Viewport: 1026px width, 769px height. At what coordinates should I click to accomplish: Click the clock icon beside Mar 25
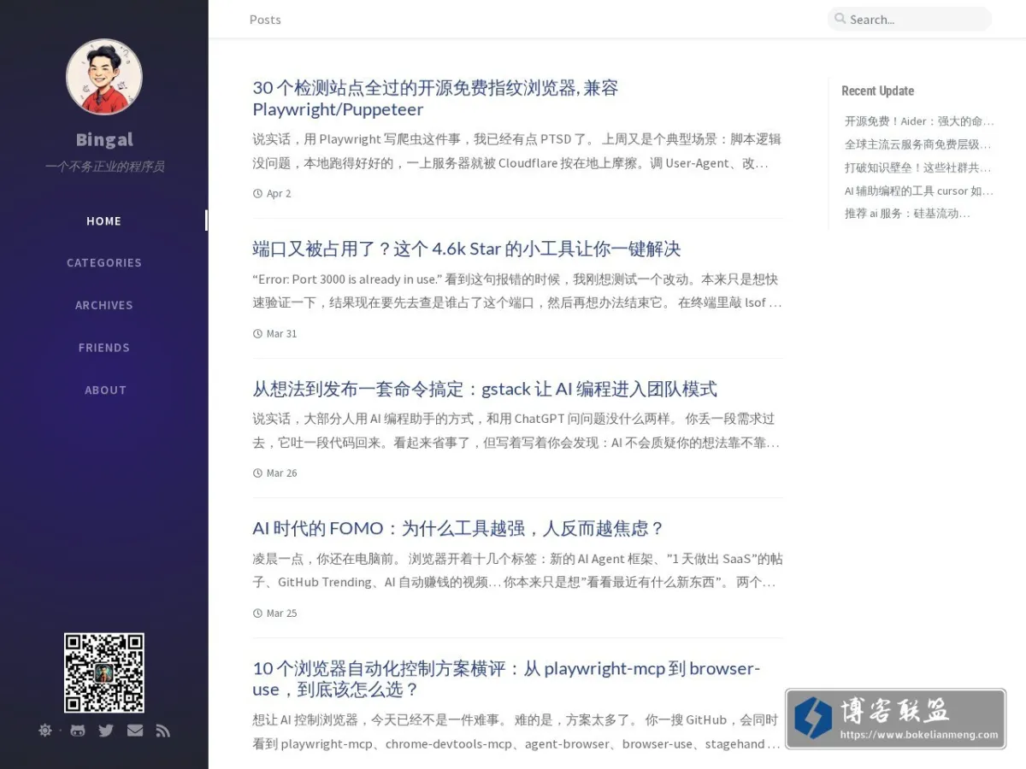pos(257,613)
